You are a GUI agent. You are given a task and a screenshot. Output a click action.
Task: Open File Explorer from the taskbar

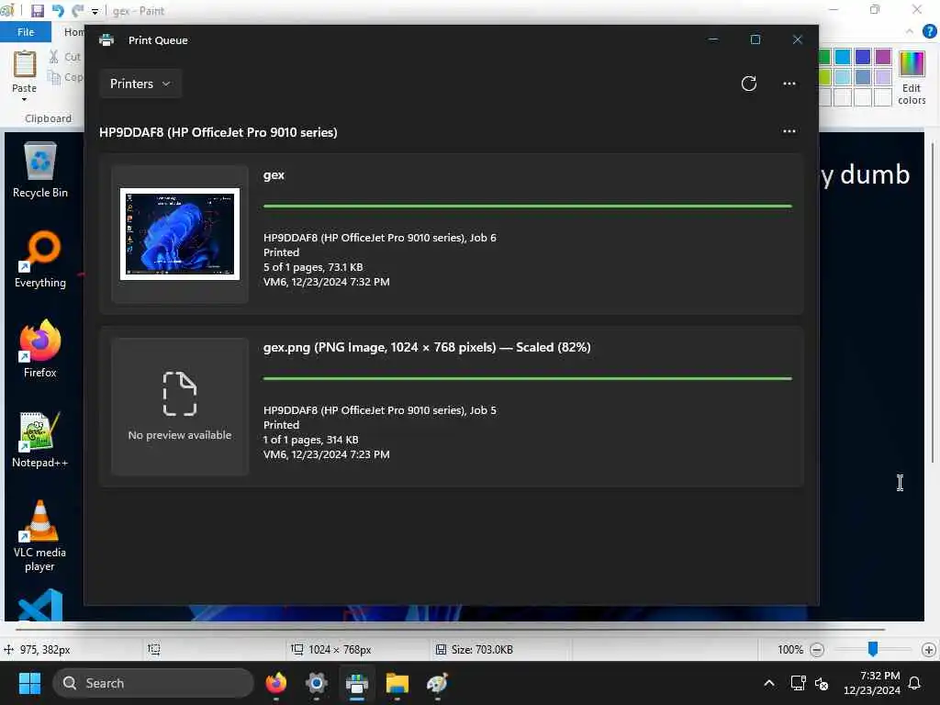click(397, 683)
